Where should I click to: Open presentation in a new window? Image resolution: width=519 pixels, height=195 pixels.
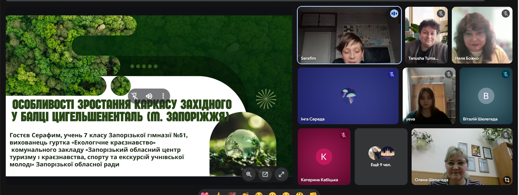pyautogui.click(x=265, y=174)
